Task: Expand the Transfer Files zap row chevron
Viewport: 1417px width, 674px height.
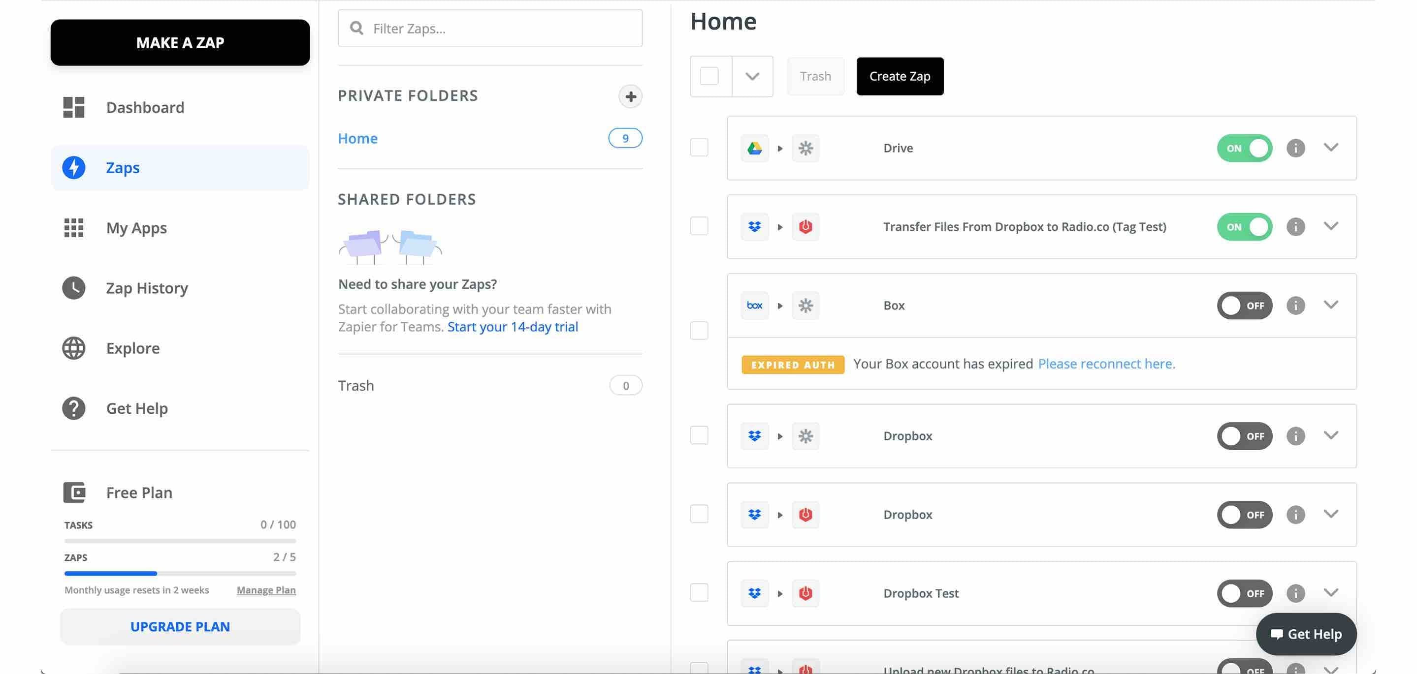Action: [1332, 226]
